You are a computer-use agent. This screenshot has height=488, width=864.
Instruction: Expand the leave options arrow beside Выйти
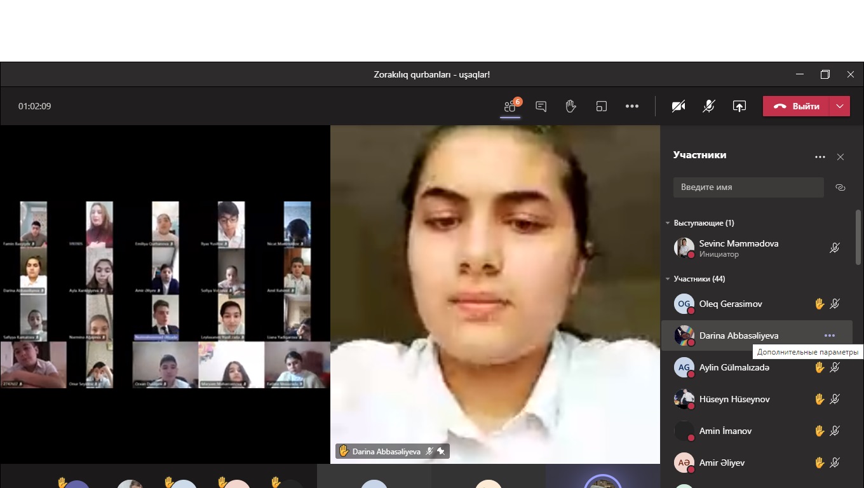tap(840, 106)
